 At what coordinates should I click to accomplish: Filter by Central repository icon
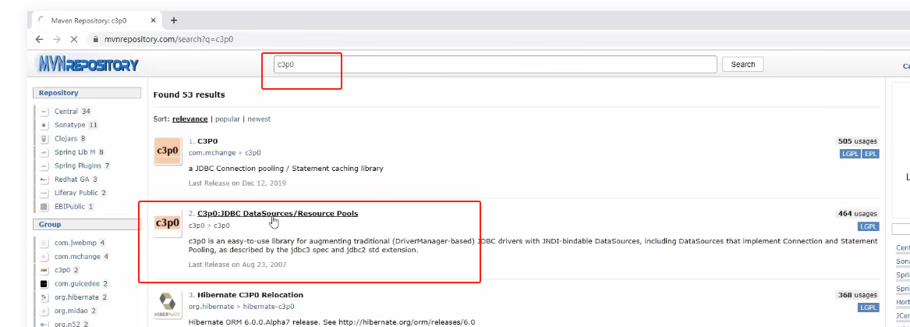click(44, 112)
